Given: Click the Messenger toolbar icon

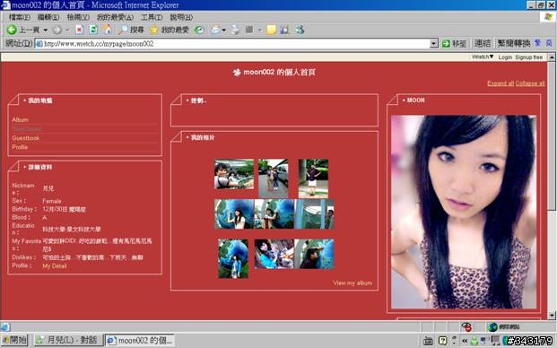Looking at the screenshot, I should click(300, 30).
